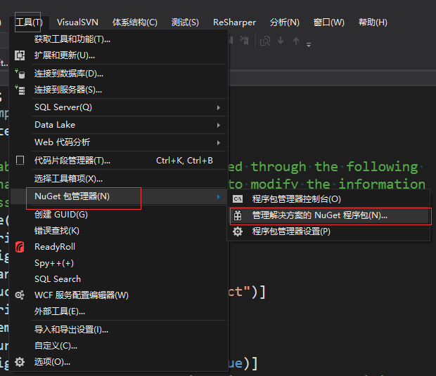Click the Options gear icon

[20, 362]
